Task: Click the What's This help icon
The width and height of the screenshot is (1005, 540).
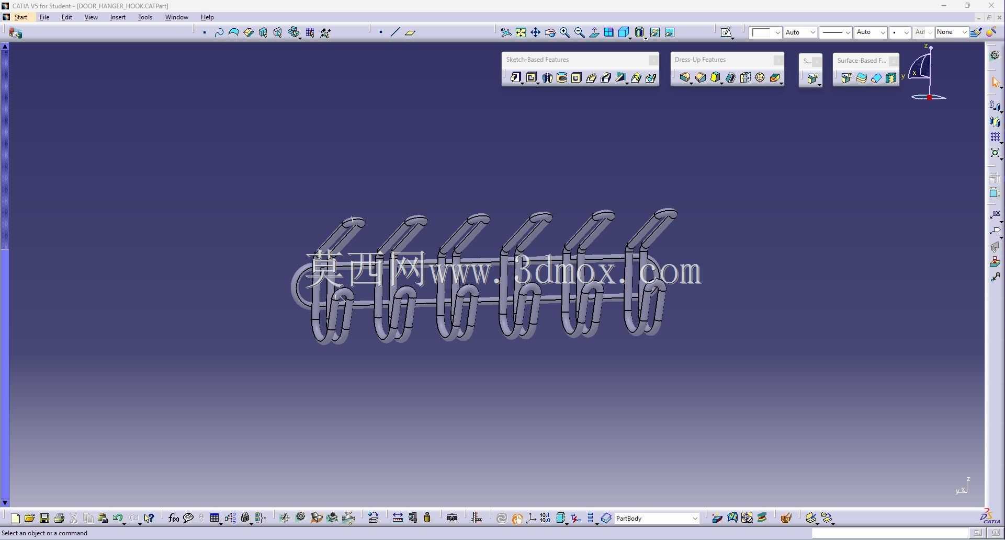Action: tap(149, 518)
